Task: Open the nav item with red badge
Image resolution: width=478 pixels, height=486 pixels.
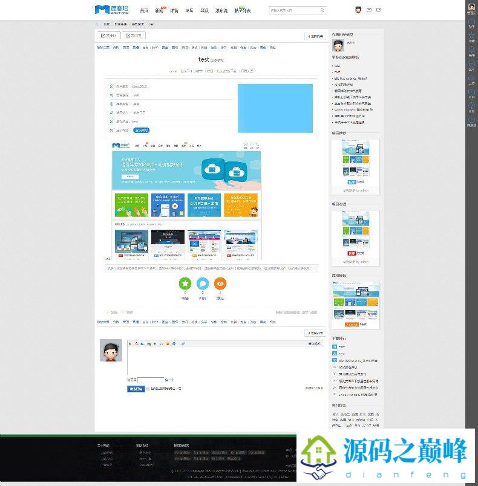Action: pyautogui.click(x=160, y=10)
